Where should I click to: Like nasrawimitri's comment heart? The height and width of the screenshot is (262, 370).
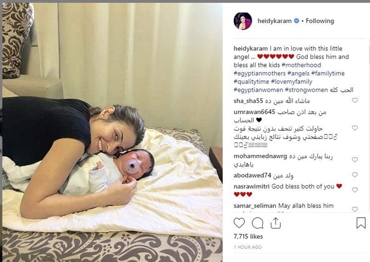[x=355, y=190]
